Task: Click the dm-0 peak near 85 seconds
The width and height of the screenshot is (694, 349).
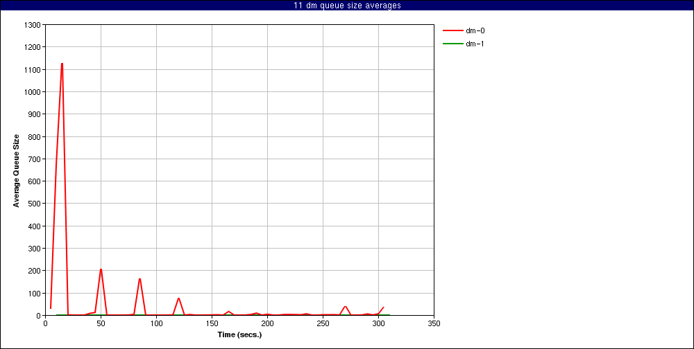Action: (140, 279)
